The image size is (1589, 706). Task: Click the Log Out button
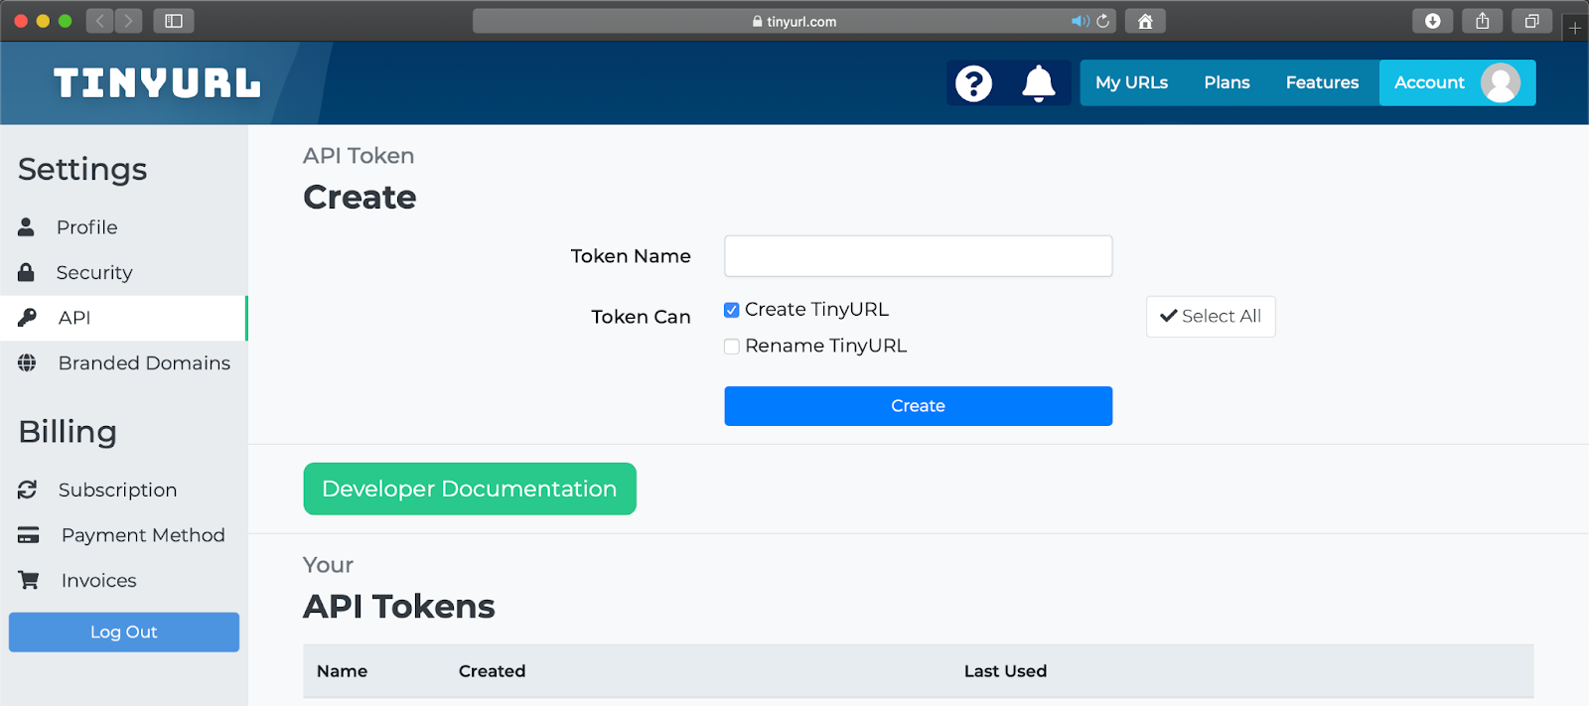(124, 633)
